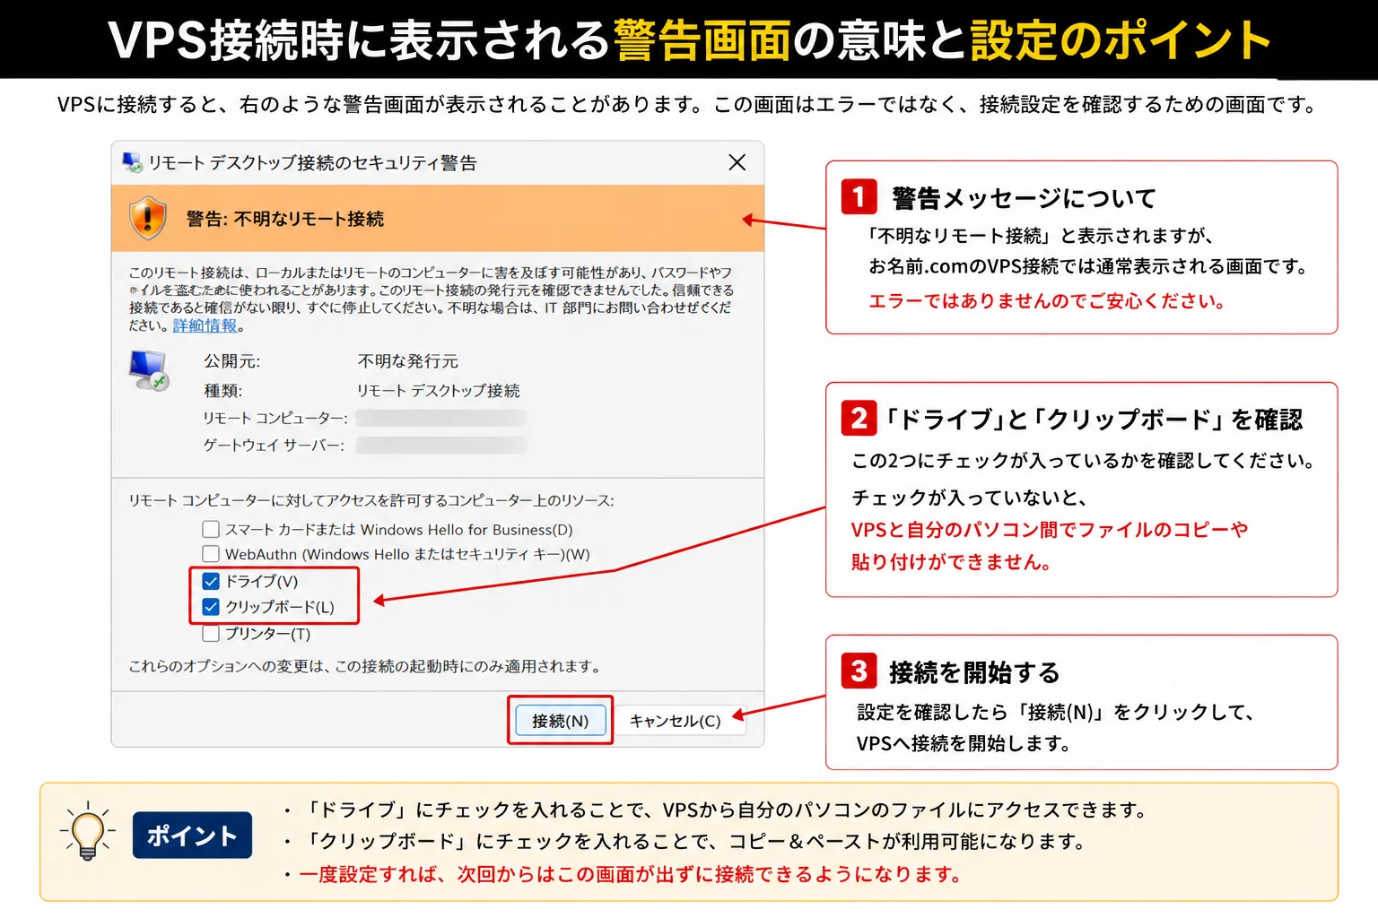Click the 公開元: label
Image resolution: width=1378 pixels, height=918 pixels.
231,361
